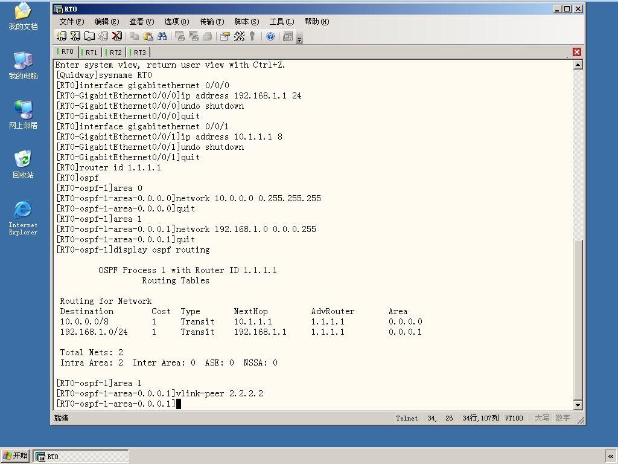The height and width of the screenshot is (464, 618).
Task: Click terminal scrollbar up arrow
Action: pyautogui.click(x=578, y=65)
